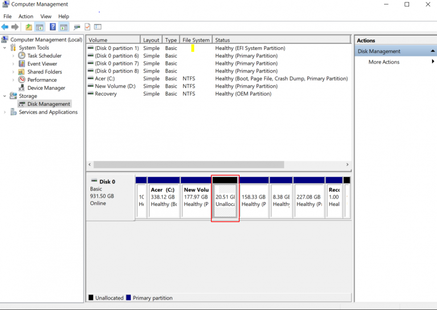This screenshot has width=437, height=310.
Task: Collapse the Storage tree node
Action: (5, 96)
